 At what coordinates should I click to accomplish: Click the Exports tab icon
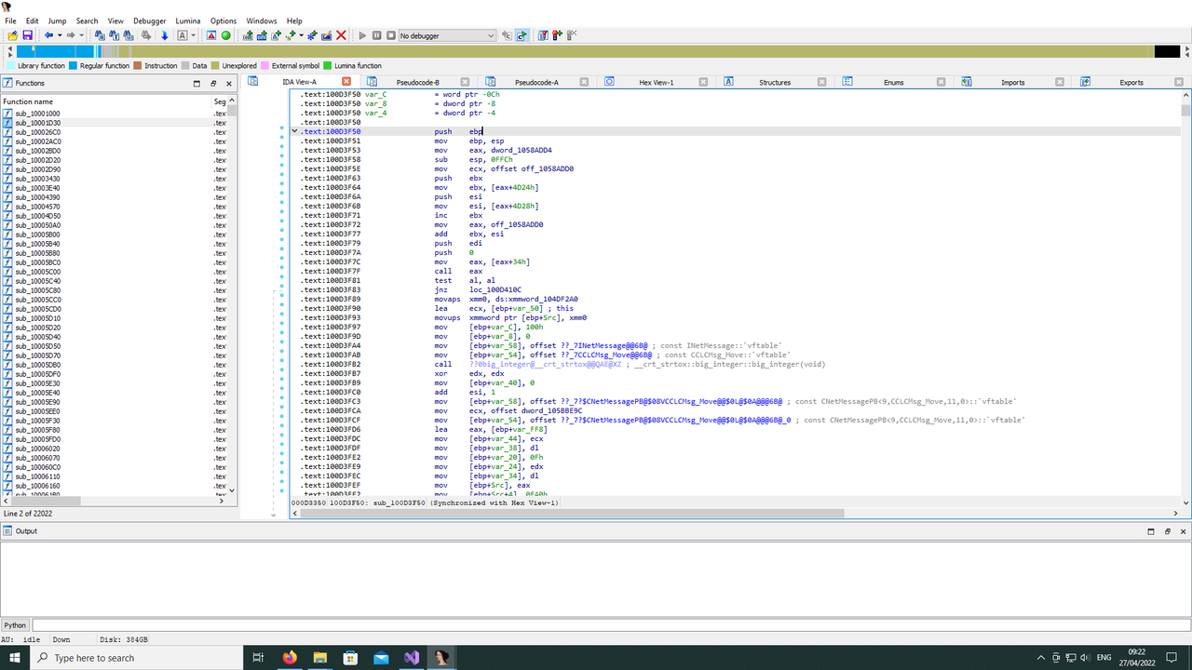pyautogui.click(x=1085, y=82)
